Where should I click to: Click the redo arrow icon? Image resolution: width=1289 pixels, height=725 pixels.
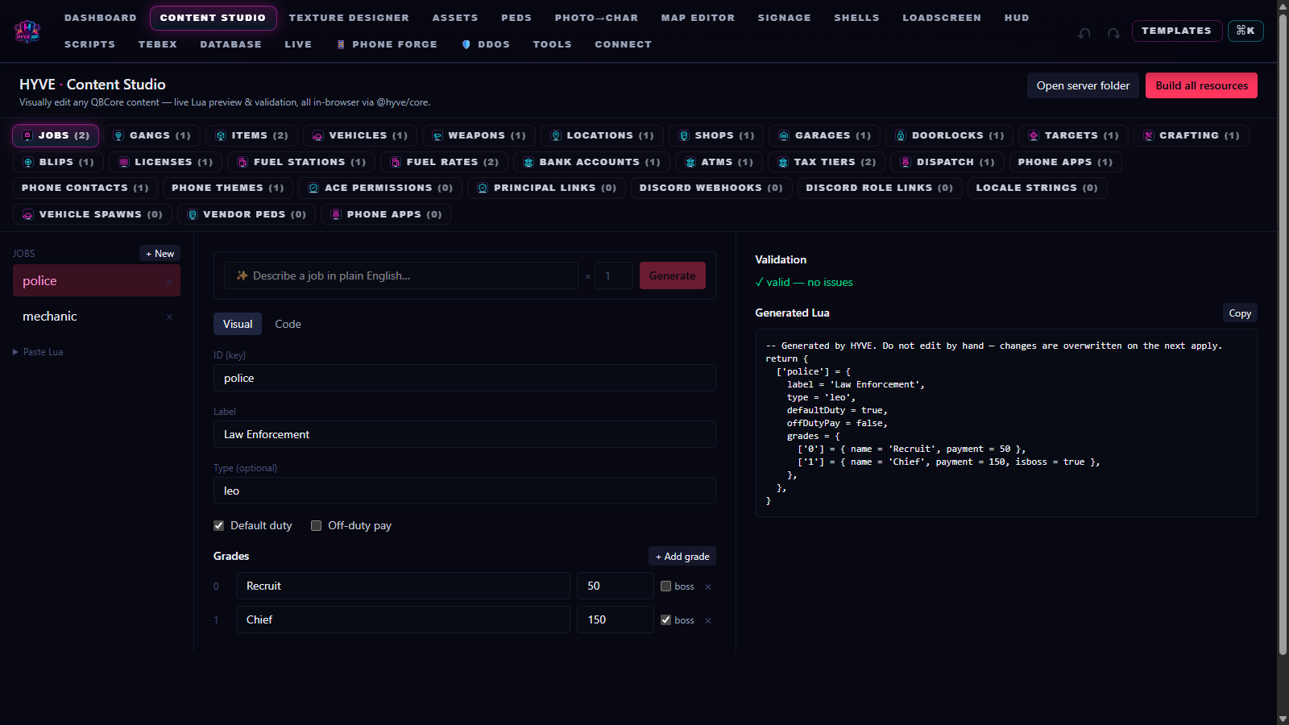(x=1113, y=33)
